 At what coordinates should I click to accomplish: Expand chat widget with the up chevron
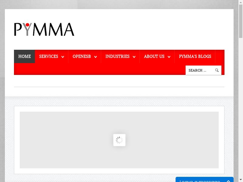[x=228, y=180]
